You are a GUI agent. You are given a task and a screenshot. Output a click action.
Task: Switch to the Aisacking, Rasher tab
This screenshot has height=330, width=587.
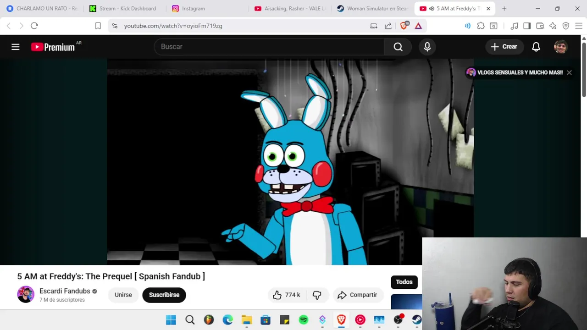click(289, 8)
